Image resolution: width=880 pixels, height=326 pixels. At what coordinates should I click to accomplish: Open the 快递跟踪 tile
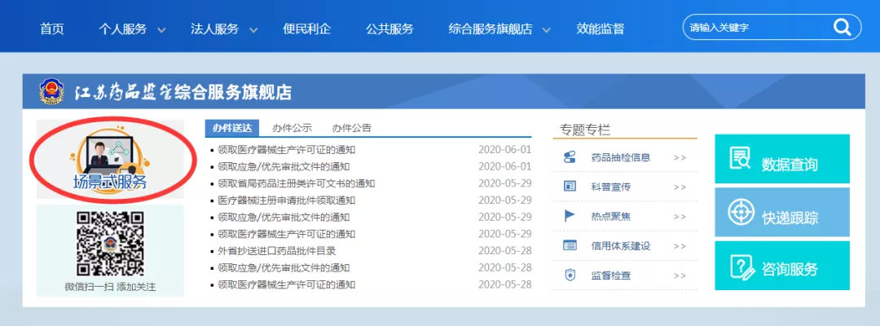781,214
